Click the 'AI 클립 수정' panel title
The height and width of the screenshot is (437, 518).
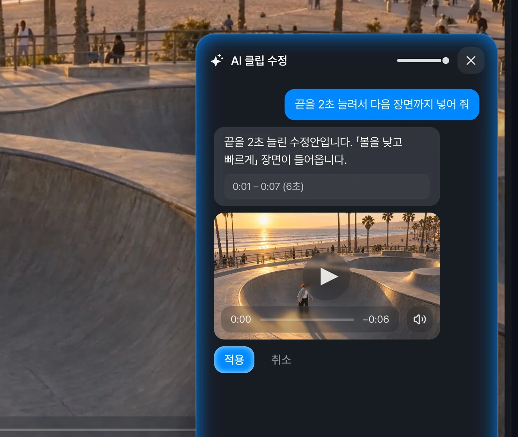(259, 61)
